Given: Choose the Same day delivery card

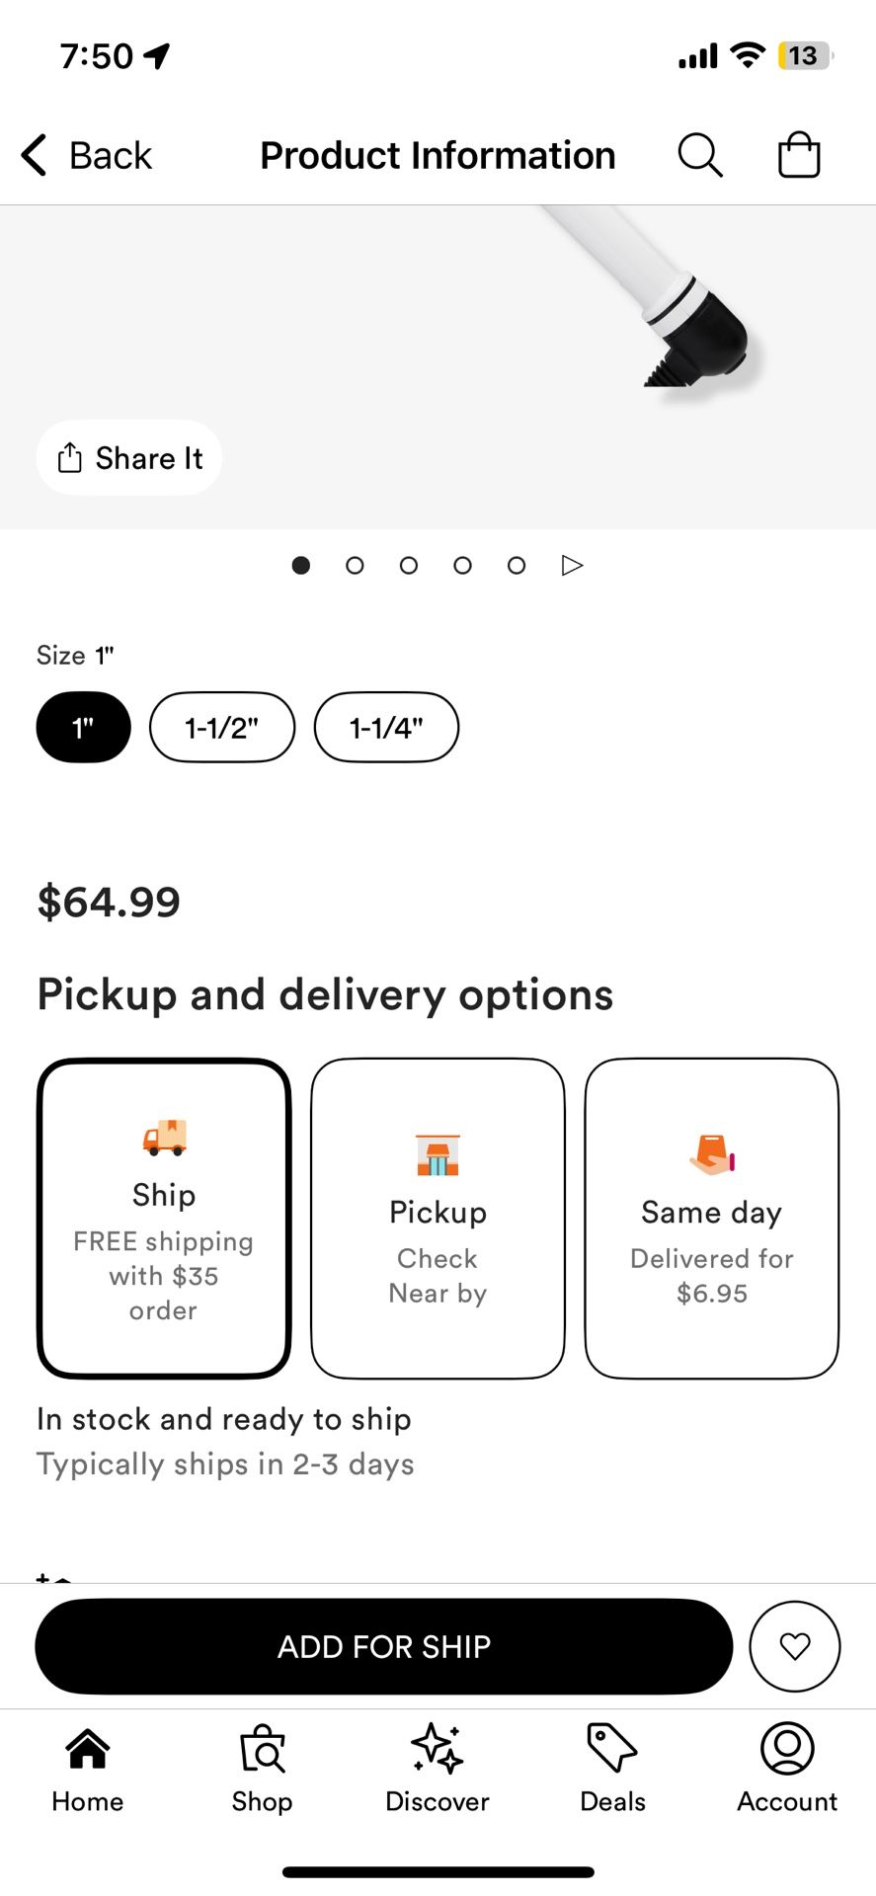Looking at the screenshot, I should [x=712, y=1219].
